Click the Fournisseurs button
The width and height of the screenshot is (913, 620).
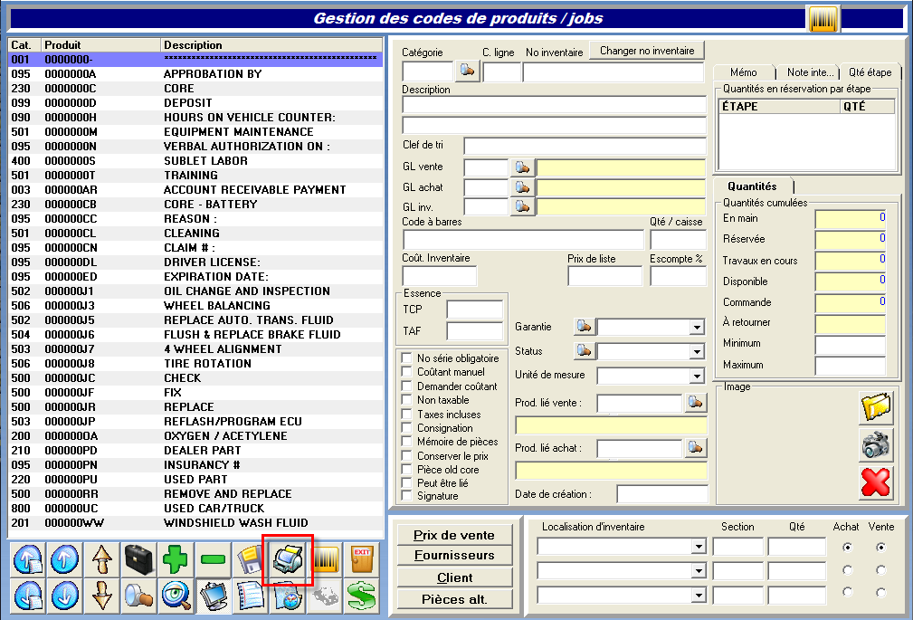click(454, 556)
